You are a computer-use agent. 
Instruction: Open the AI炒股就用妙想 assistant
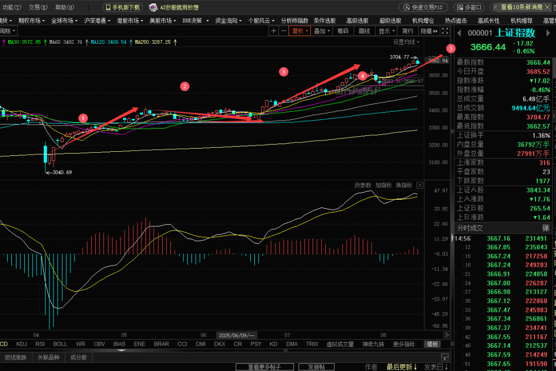click(x=174, y=8)
